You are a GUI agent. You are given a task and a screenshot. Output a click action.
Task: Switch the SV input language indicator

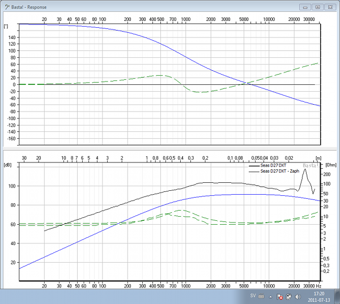pyautogui.click(x=253, y=297)
